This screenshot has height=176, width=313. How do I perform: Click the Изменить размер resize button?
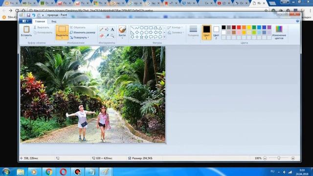[x=83, y=32]
